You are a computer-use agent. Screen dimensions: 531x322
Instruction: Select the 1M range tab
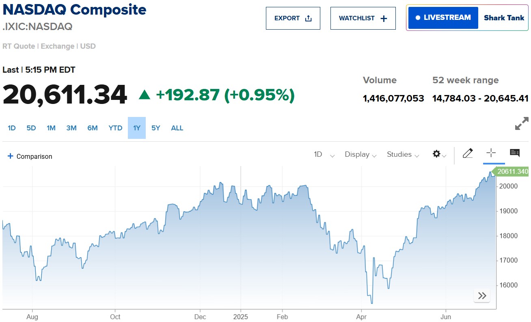[x=51, y=128]
